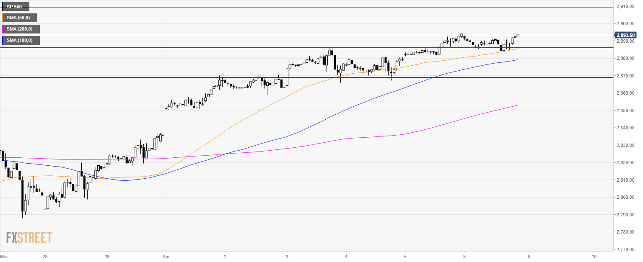
Task: Select date 5 on the time axis
Action: (405, 256)
